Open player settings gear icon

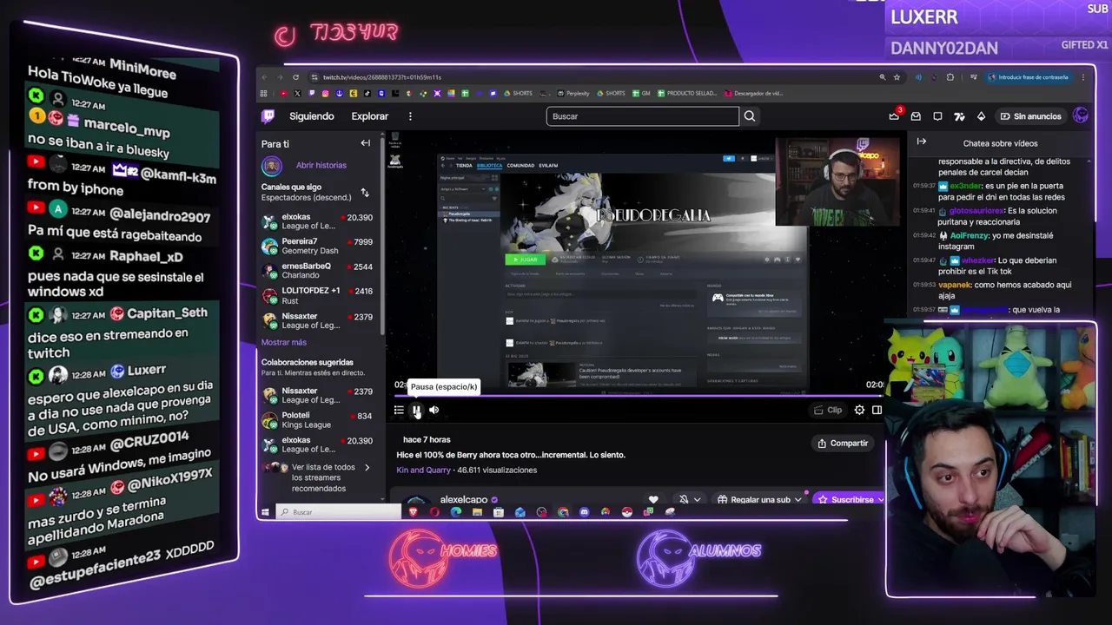point(859,411)
